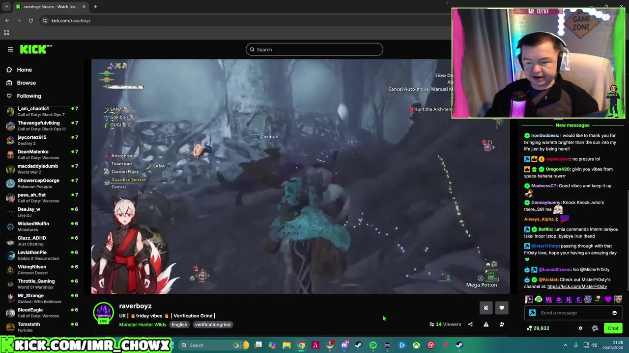
Task: Reload the browser page
Action: (x=30, y=21)
